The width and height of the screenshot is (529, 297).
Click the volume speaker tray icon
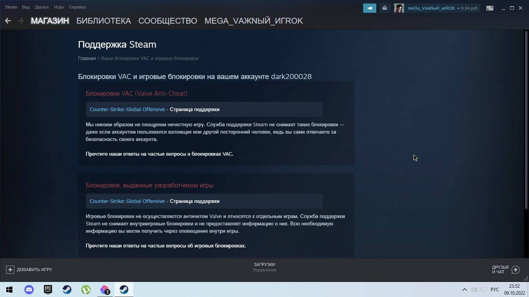[x=474, y=290]
